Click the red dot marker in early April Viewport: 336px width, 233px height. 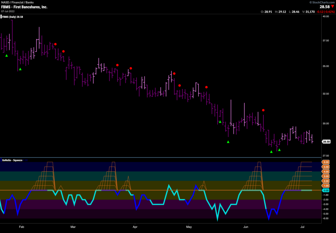tap(131, 68)
